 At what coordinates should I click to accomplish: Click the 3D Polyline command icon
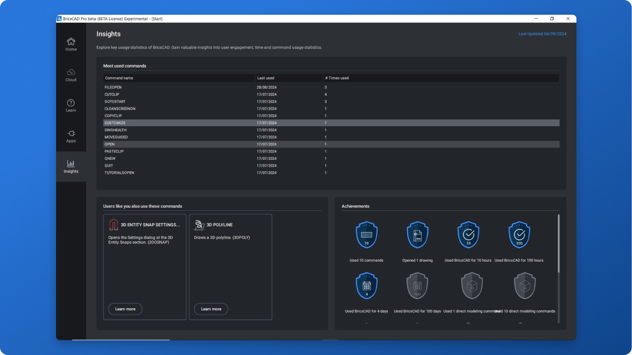[199, 224]
